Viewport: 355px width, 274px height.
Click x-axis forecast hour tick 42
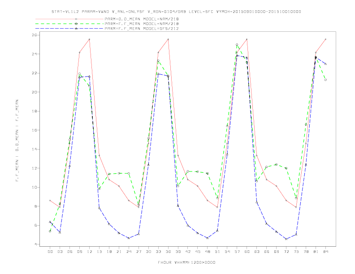click(x=188, y=252)
